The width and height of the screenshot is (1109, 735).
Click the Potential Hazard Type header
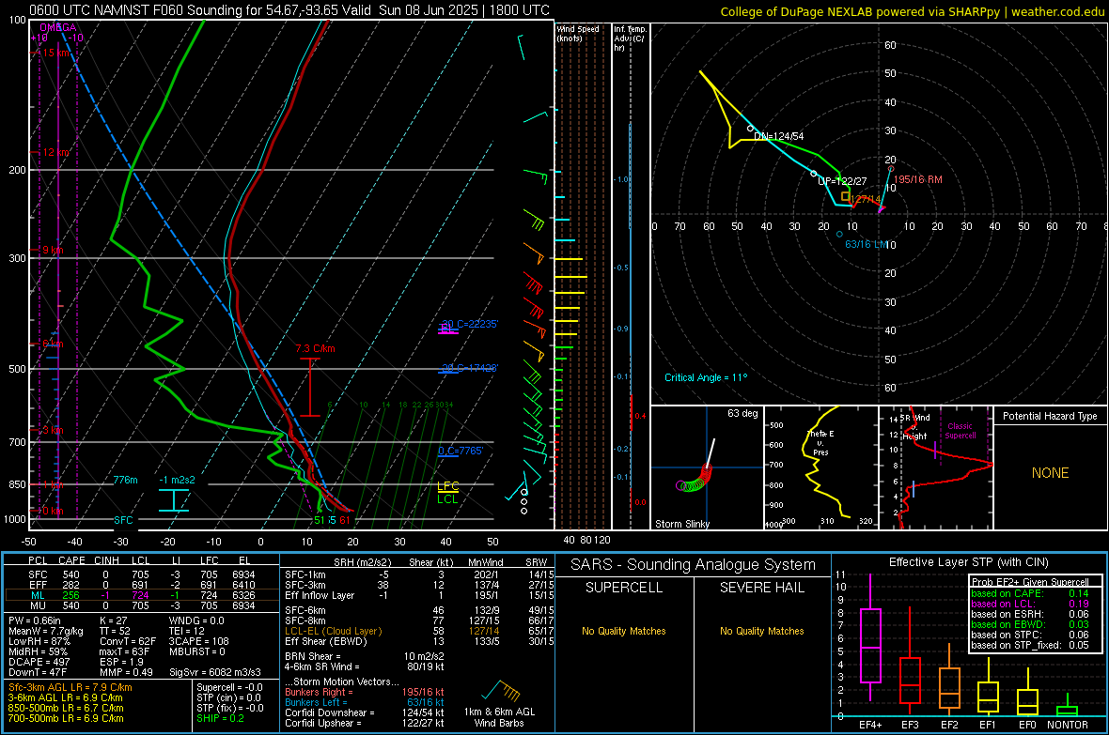click(x=1051, y=416)
